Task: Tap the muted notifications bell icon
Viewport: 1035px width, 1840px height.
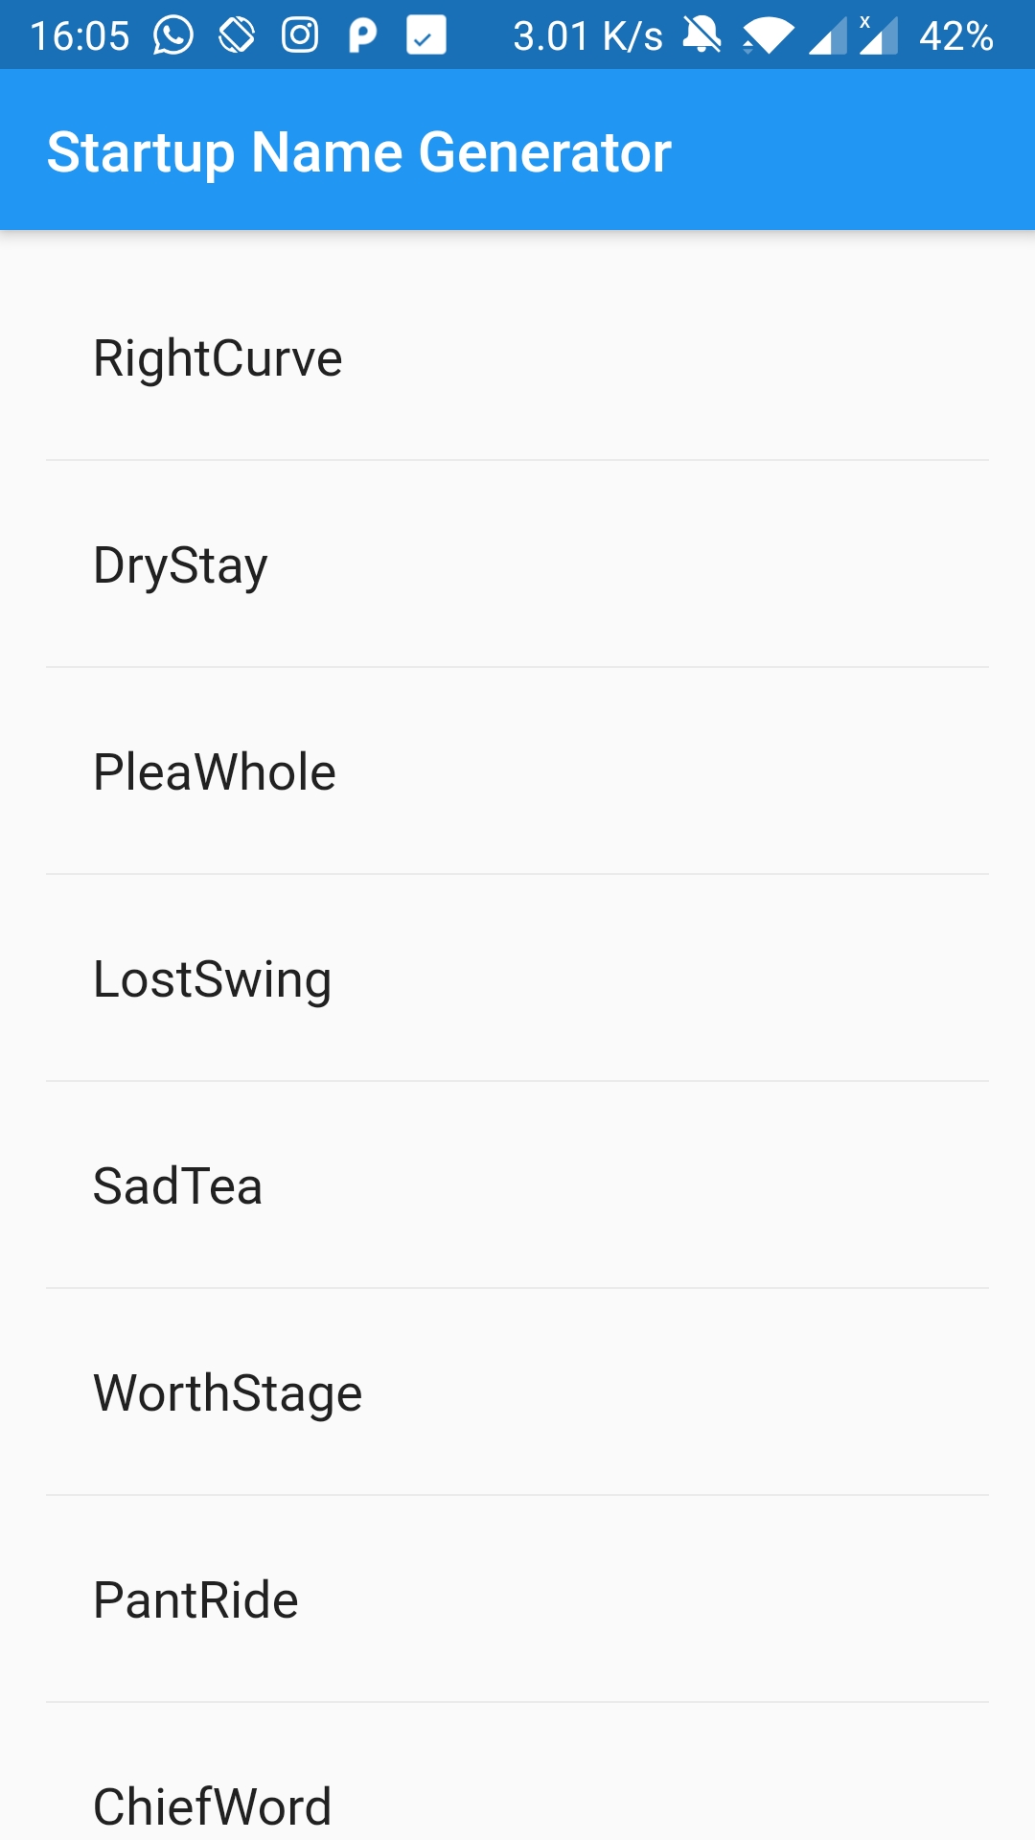Action: (x=701, y=36)
